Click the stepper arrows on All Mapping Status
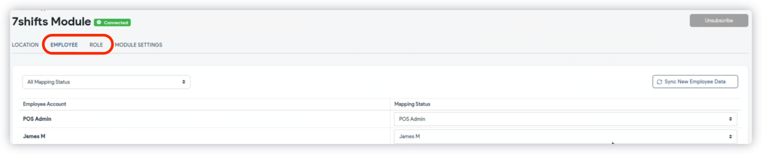The image size is (762, 154). click(x=184, y=82)
